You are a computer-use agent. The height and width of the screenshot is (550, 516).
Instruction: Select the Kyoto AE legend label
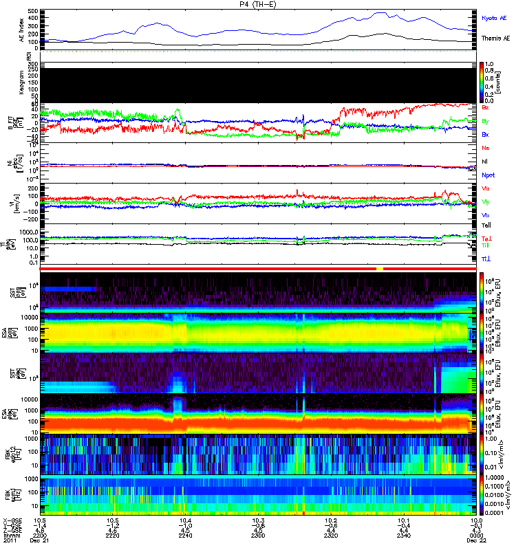(x=494, y=18)
